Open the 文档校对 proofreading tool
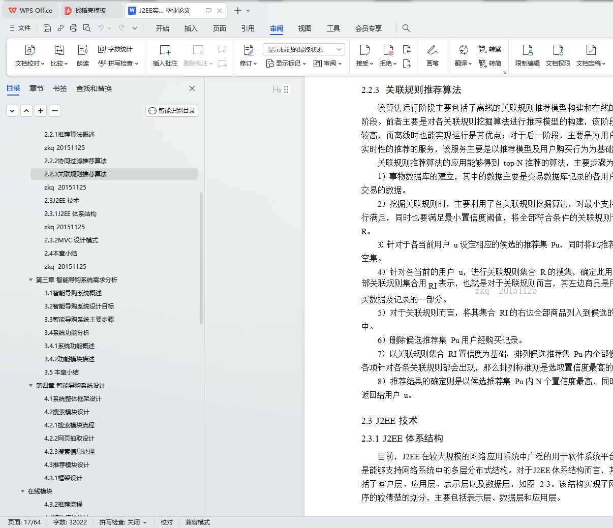Image resolution: width=613 pixels, height=528 pixels. (x=29, y=55)
